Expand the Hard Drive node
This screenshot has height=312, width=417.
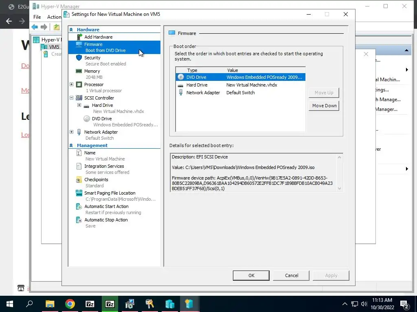(x=79, y=105)
